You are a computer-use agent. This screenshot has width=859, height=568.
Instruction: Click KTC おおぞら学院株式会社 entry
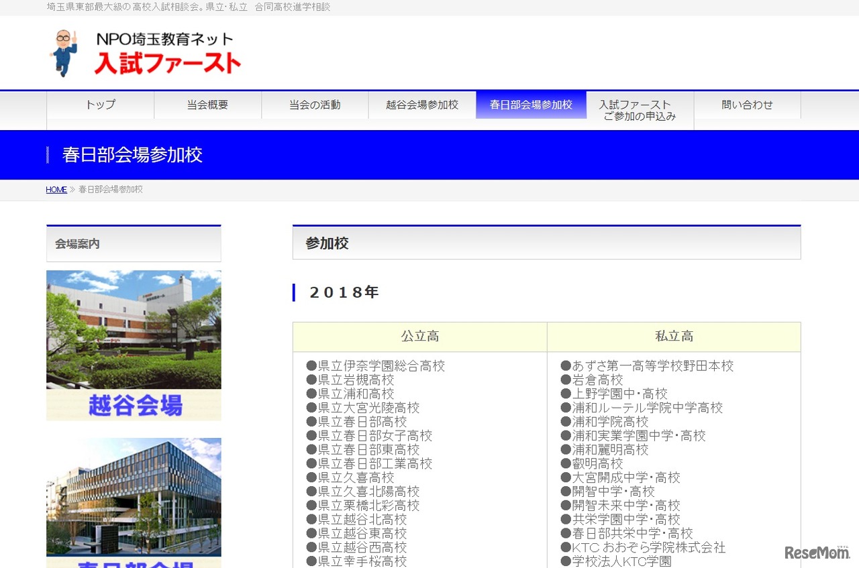644,547
